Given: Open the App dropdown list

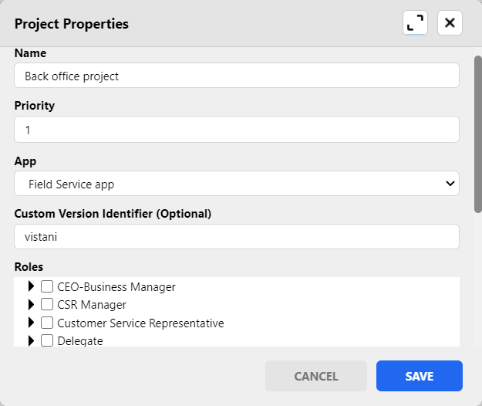Looking at the screenshot, I should [237, 184].
